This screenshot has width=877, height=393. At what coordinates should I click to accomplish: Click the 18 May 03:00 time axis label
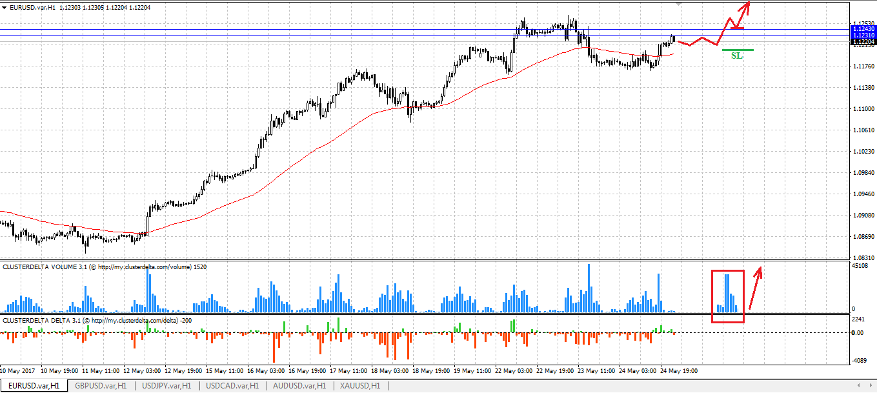[x=389, y=372]
